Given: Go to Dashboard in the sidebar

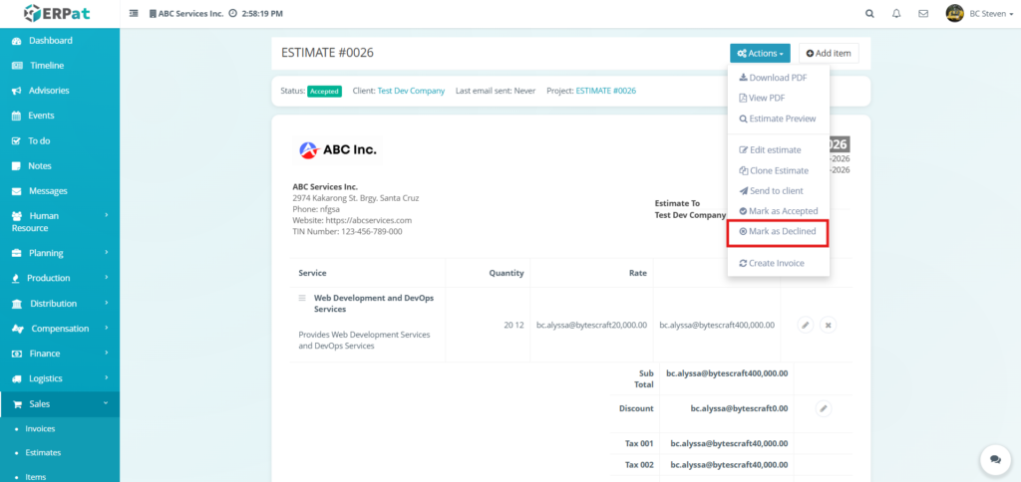Looking at the screenshot, I should click(50, 41).
